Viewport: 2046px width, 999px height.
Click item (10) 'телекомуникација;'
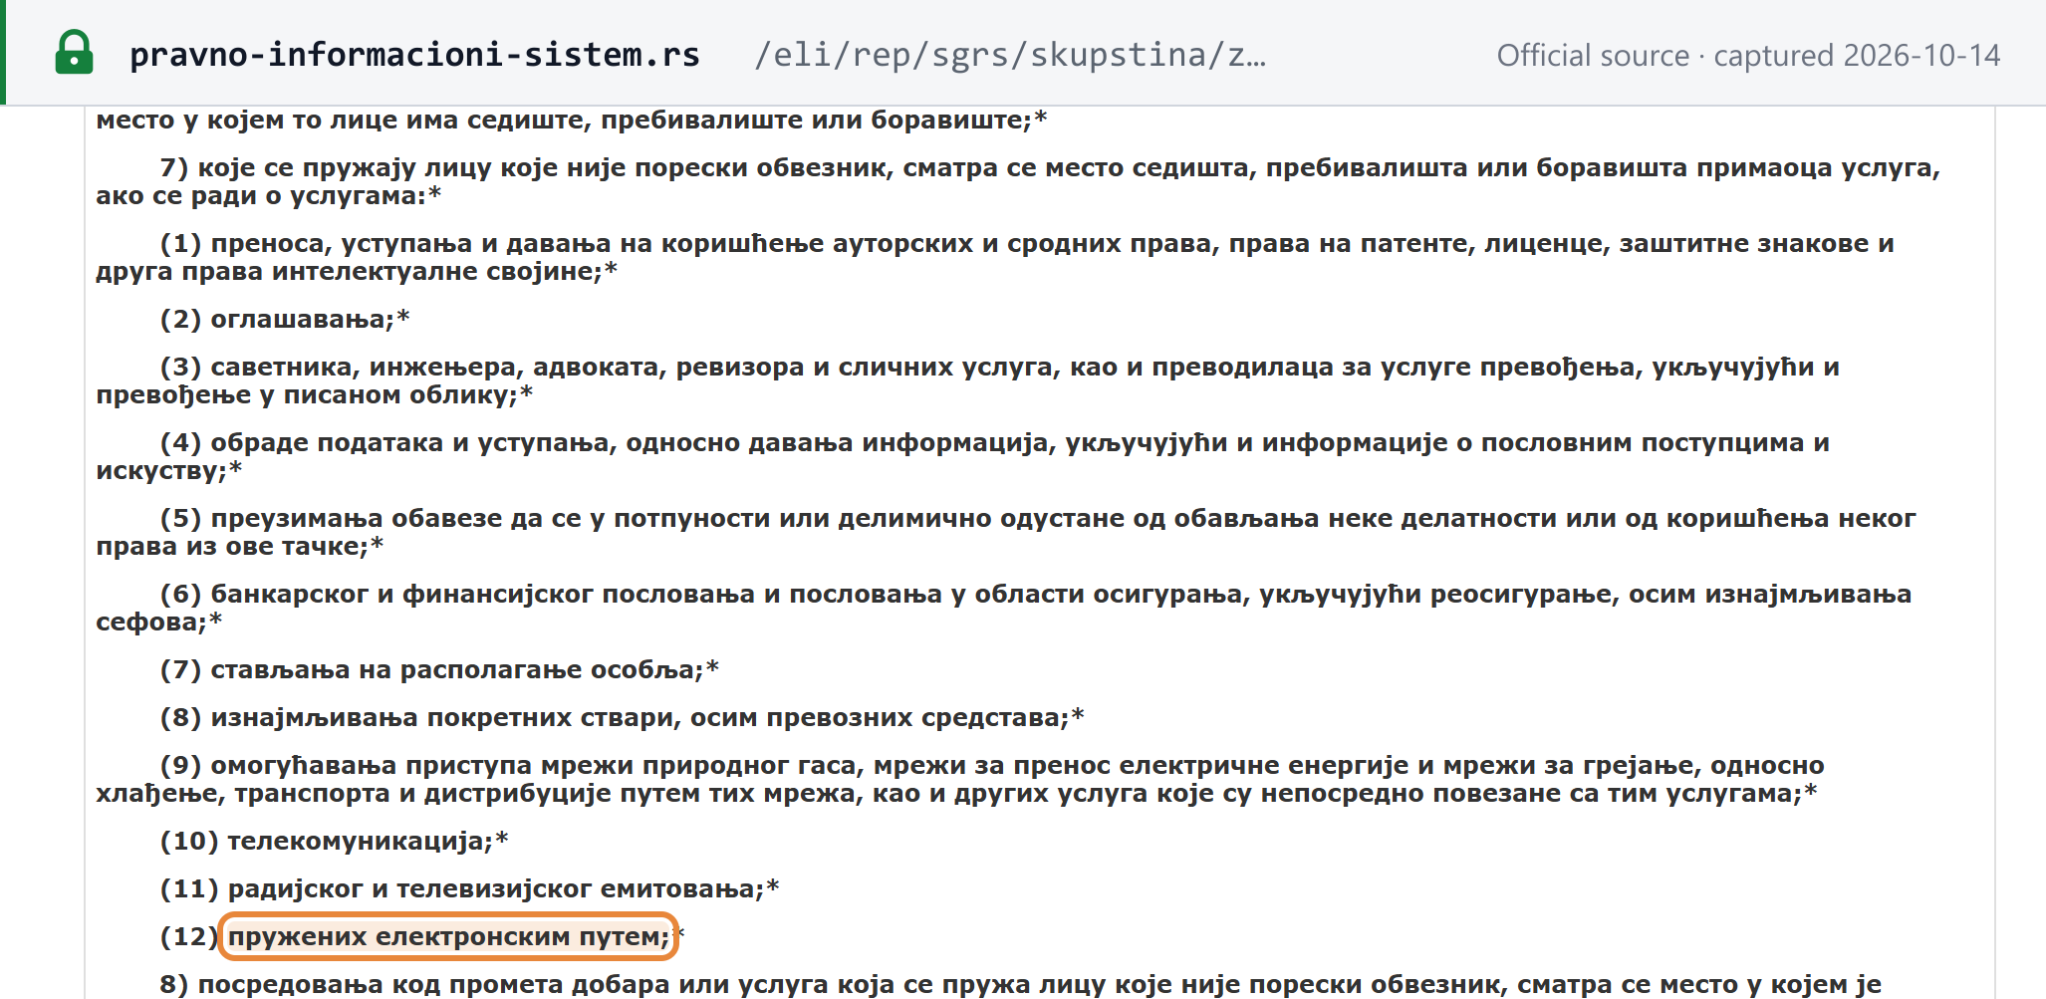point(334,841)
